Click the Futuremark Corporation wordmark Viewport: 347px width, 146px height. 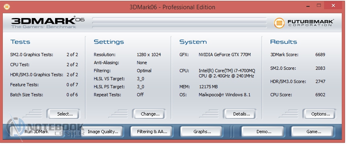(x=311, y=23)
